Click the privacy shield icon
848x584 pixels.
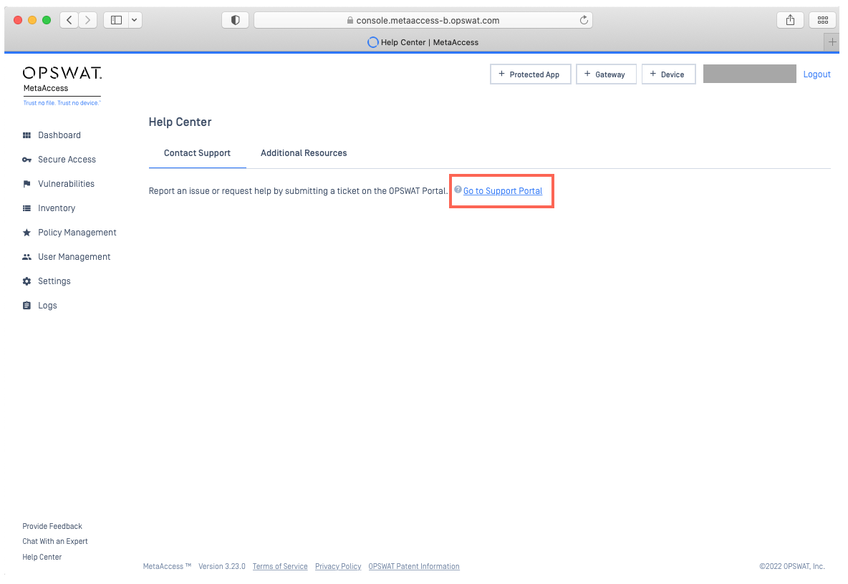[235, 20]
